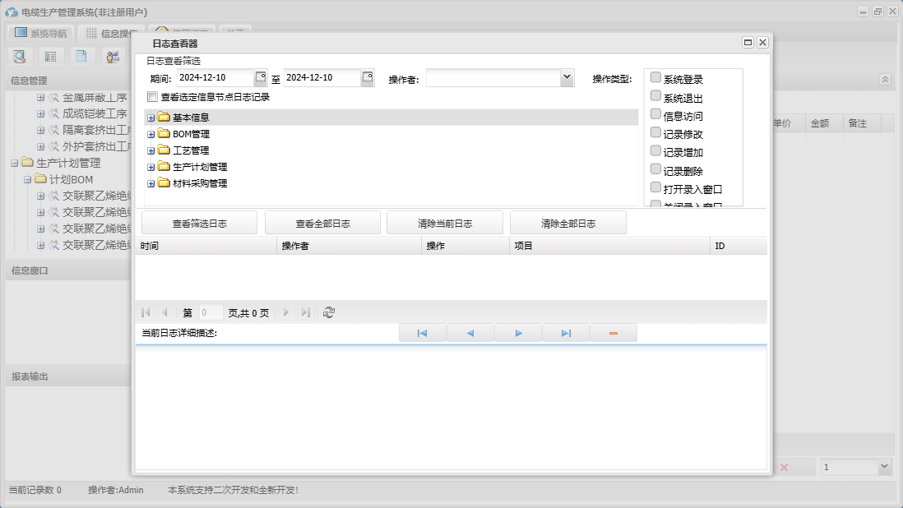The width and height of the screenshot is (903, 508).
Task: Open the end date calendar picker
Action: coord(368,77)
